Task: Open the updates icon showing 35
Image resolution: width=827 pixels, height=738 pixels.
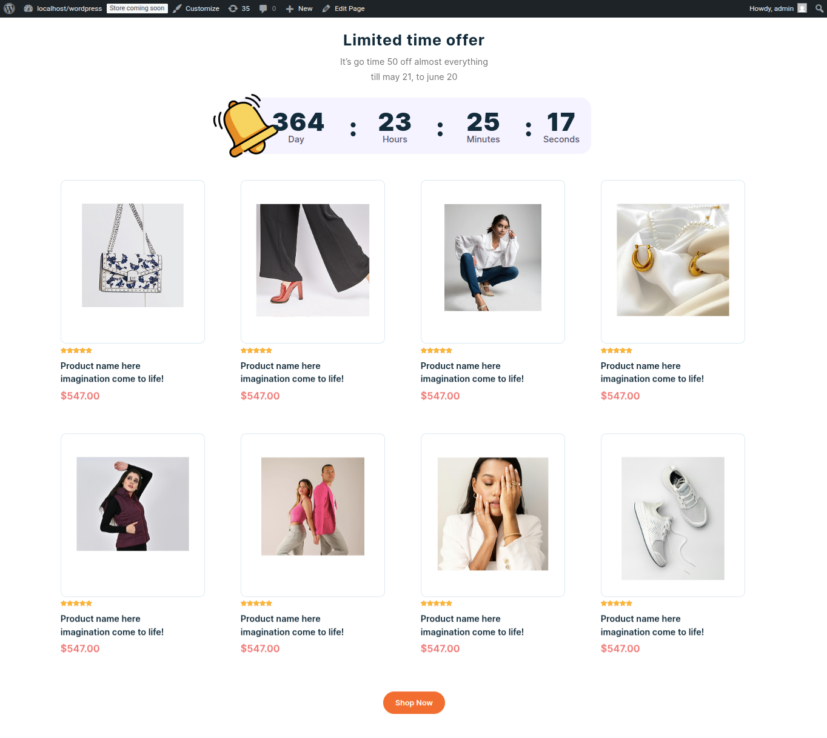Action: point(239,8)
